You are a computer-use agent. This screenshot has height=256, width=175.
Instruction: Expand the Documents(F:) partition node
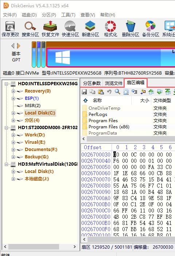tap(13, 150)
